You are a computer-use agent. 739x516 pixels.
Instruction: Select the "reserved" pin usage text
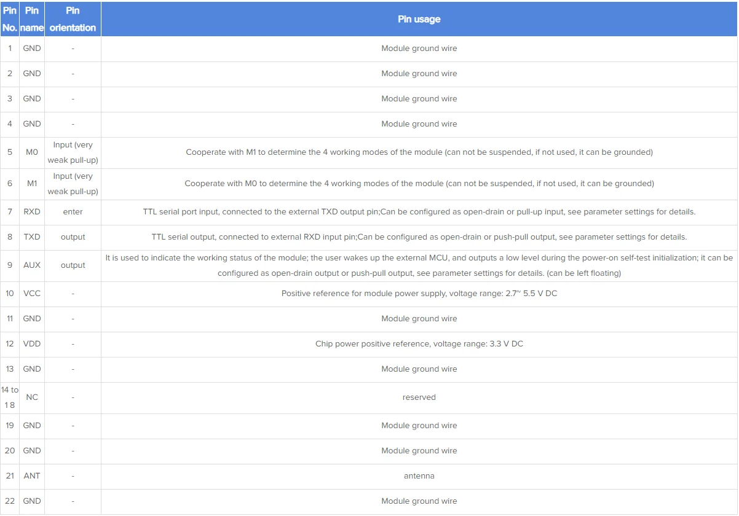(x=419, y=397)
